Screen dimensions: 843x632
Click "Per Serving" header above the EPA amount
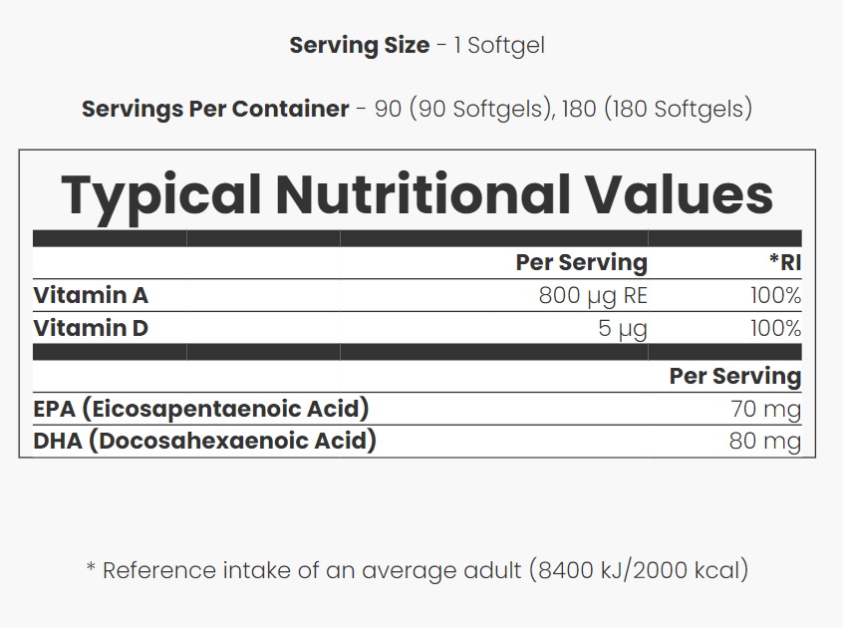click(x=734, y=376)
